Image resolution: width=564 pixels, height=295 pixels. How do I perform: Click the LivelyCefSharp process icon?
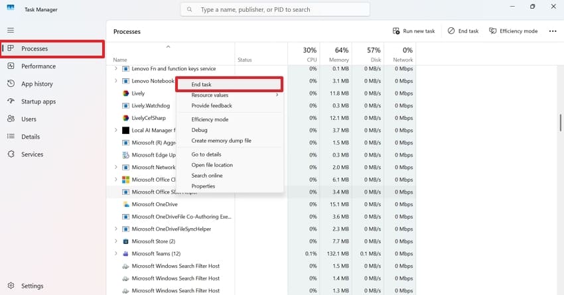125,118
